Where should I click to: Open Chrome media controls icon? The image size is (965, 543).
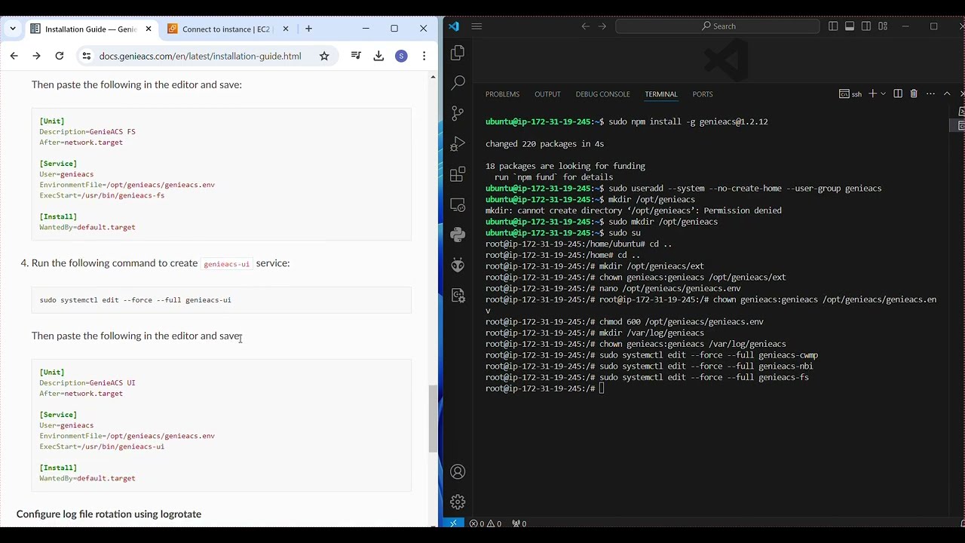tap(356, 56)
